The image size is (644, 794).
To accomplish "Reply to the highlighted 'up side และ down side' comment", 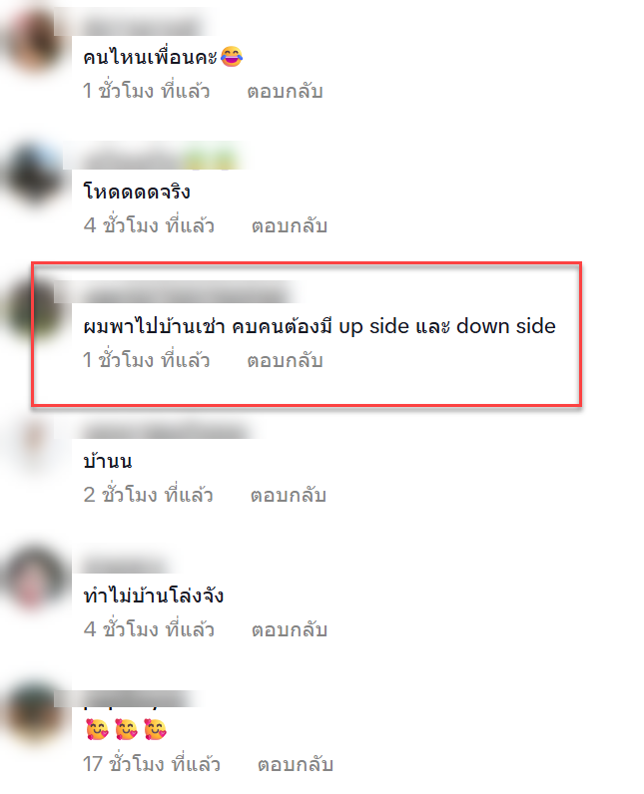I will (x=285, y=361).
